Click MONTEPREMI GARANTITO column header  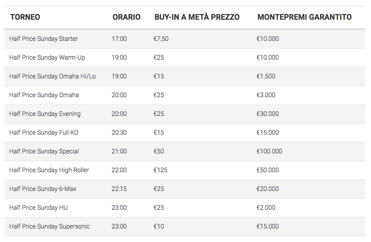[x=305, y=17]
